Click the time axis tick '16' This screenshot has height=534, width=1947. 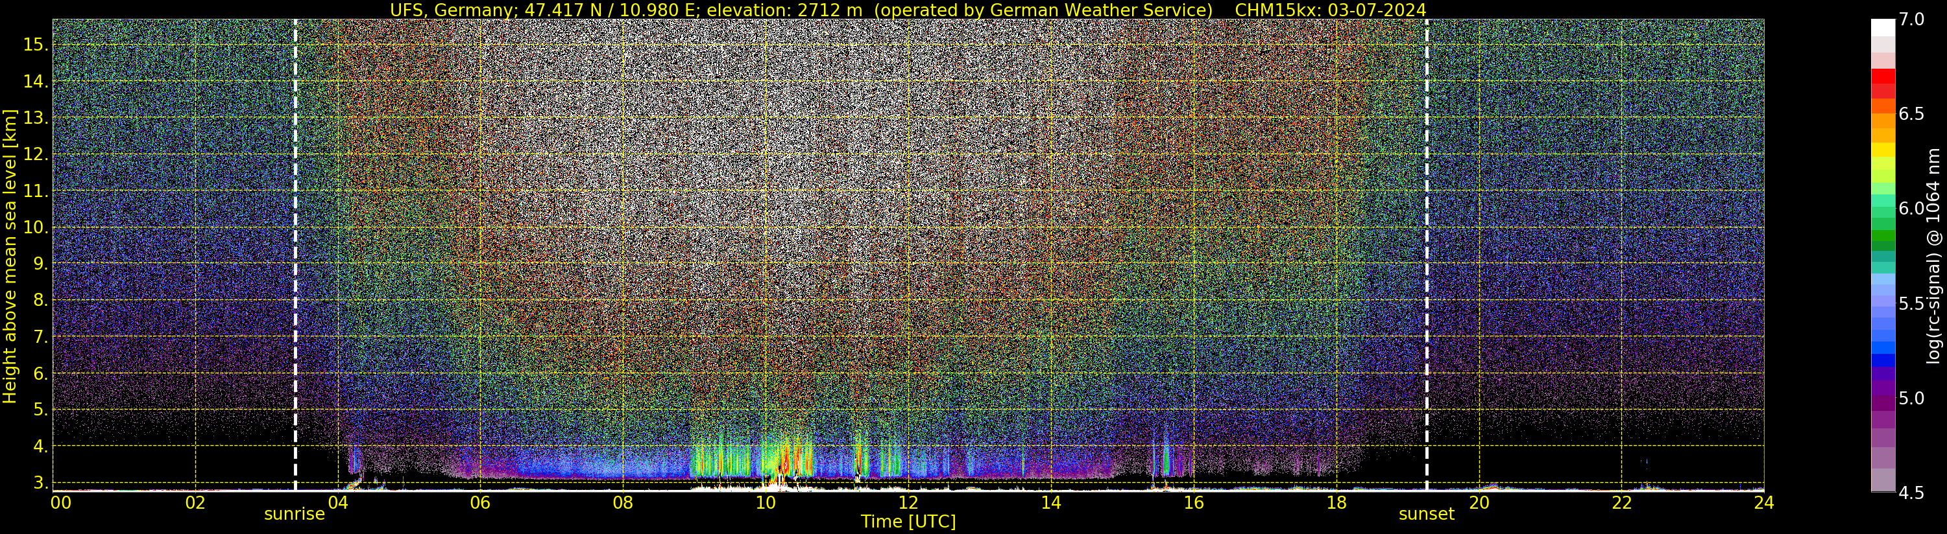point(1194,502)
